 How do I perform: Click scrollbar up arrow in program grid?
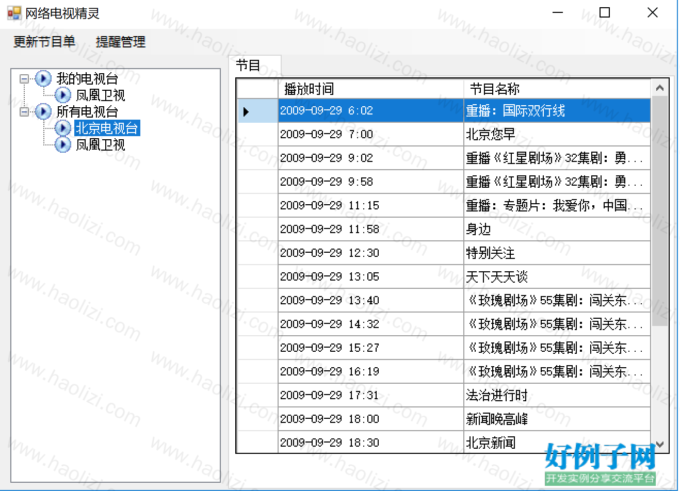click(x=659, y=88)
